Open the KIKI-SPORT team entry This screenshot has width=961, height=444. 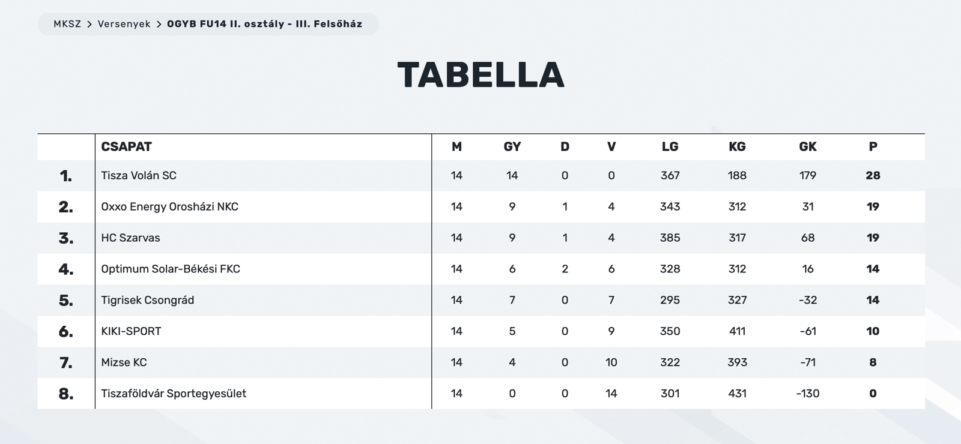click(131, 332)
